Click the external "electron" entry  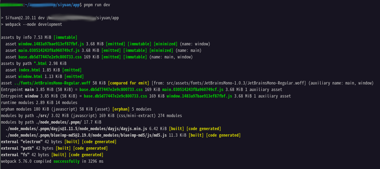(x=22, y=142)
